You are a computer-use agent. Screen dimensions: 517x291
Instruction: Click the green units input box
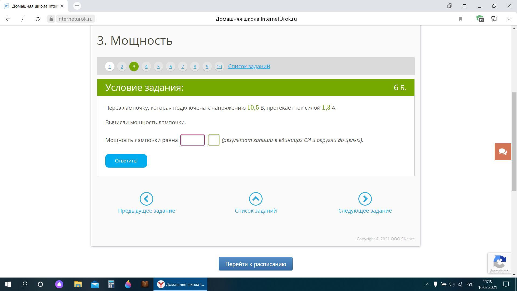pyautogui.click(x=214, y=140)
